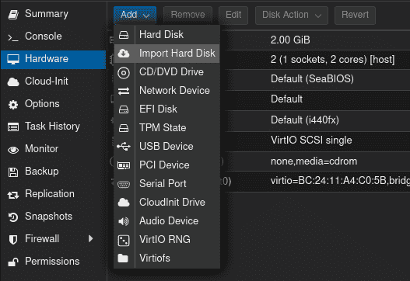The height and width of the screenshot is (281, 410).
Task: Open the Options tab in sidebar
Action: pos(54,104)
